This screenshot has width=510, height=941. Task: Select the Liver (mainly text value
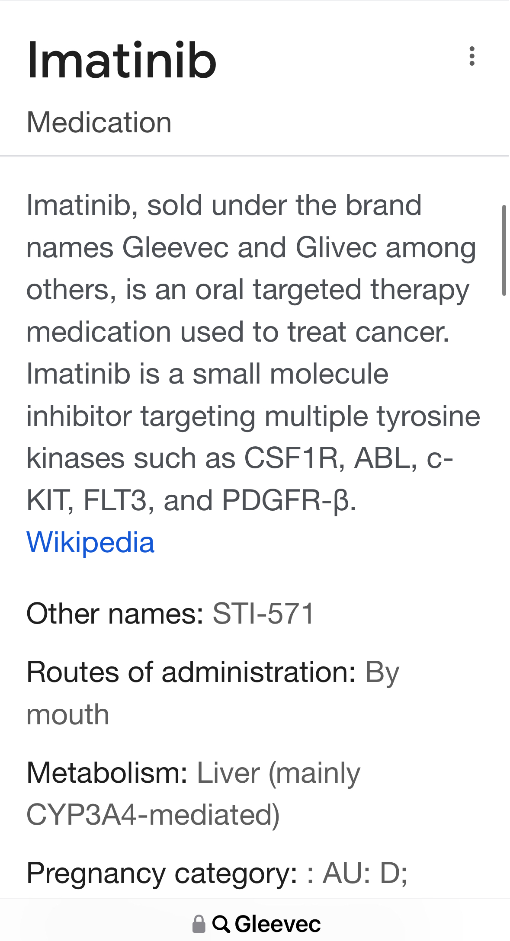click(x=279, y=773)
